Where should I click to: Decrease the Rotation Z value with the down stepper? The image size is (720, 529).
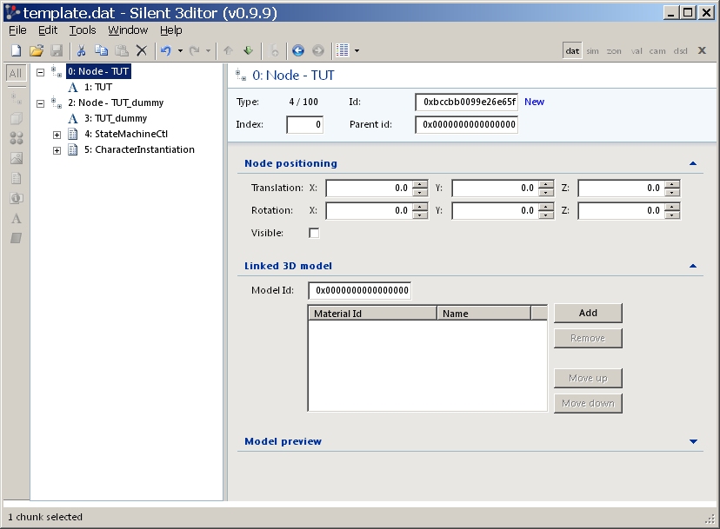[x=672, y=215]
